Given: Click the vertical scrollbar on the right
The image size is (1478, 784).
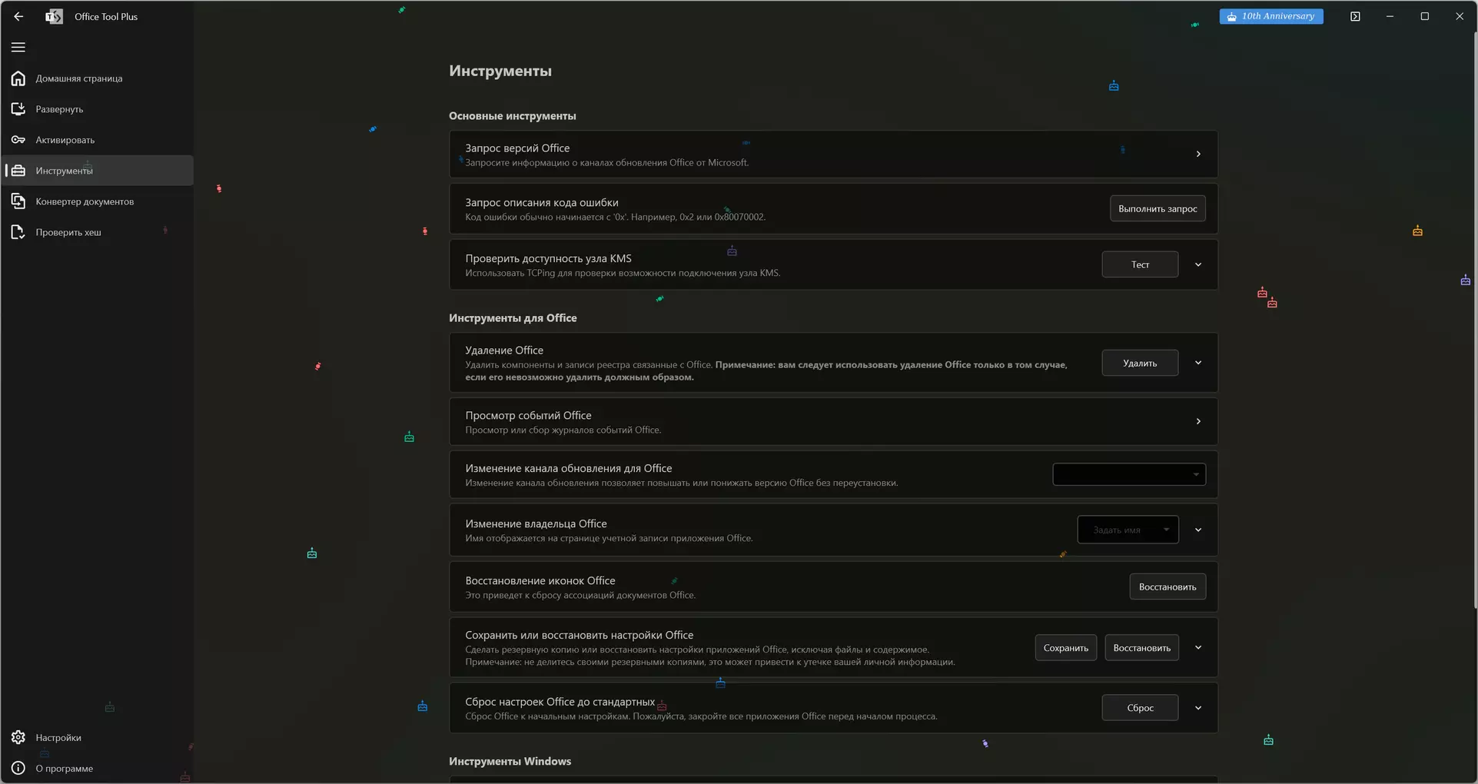Looking at the screenshot, I should [x=1474, y=319].
